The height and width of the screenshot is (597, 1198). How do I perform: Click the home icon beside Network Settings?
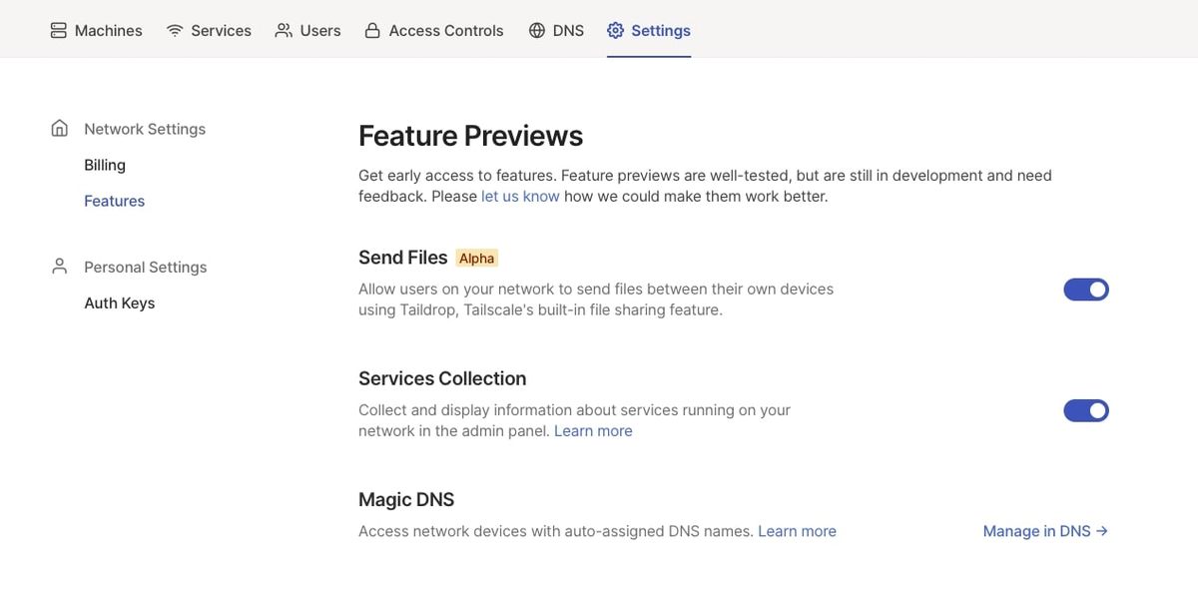pyautogui.click(x=59, y=127)
